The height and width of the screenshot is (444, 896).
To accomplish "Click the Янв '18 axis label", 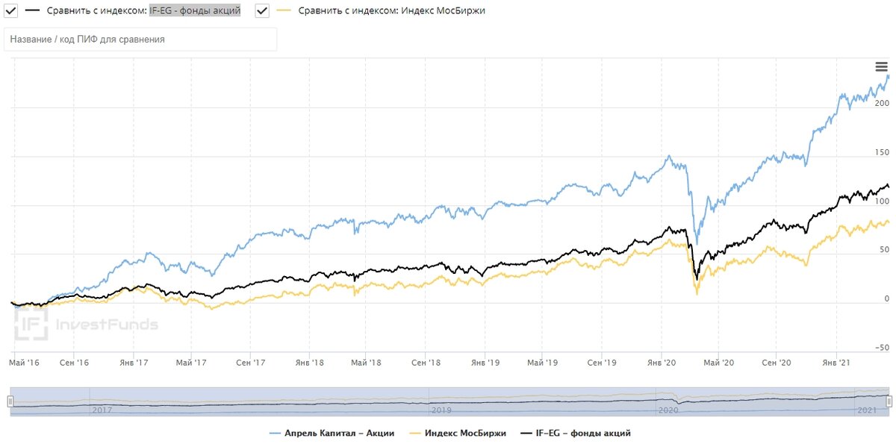I will tap(310, 362).
